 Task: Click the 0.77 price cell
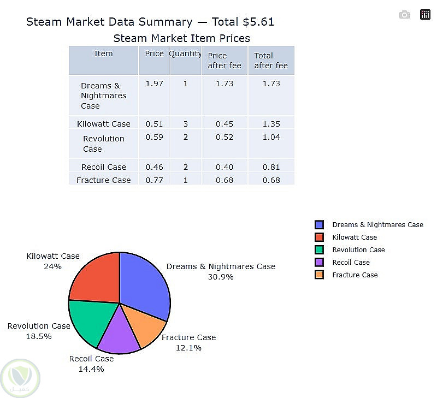155,179
